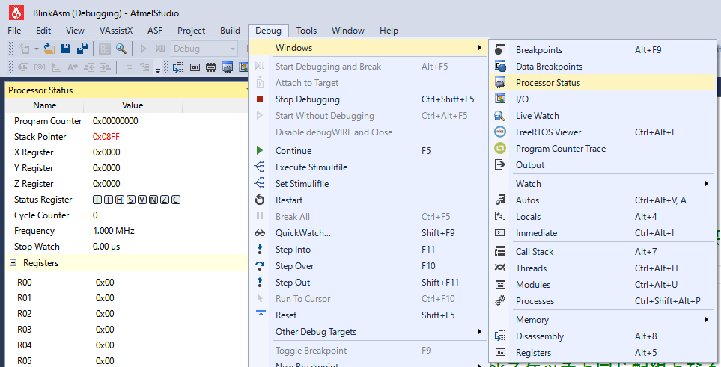Click the Live Watch magnifier icon

(500, 115)
